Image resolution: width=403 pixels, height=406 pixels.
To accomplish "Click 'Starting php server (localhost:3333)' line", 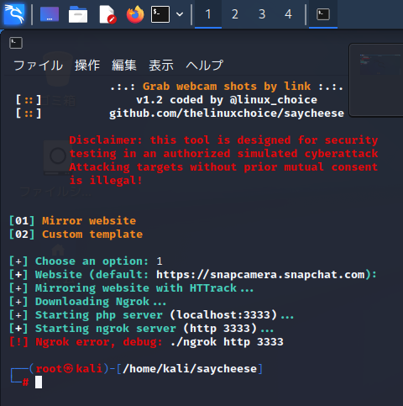I will (x=152, y=315).
